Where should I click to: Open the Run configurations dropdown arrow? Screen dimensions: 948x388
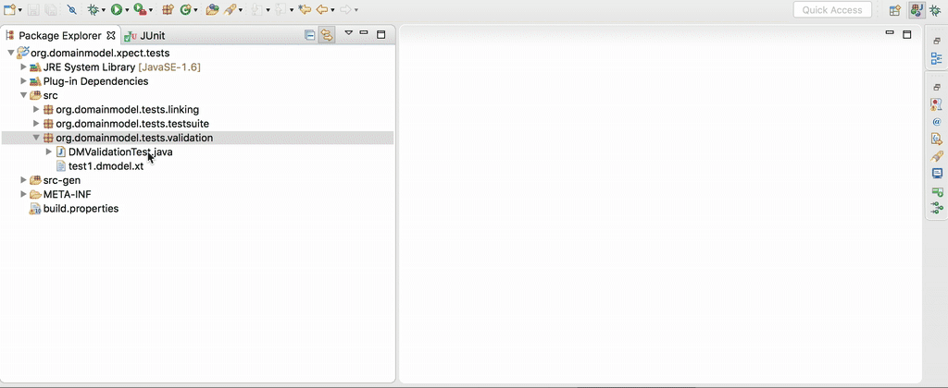pos(127,10)
